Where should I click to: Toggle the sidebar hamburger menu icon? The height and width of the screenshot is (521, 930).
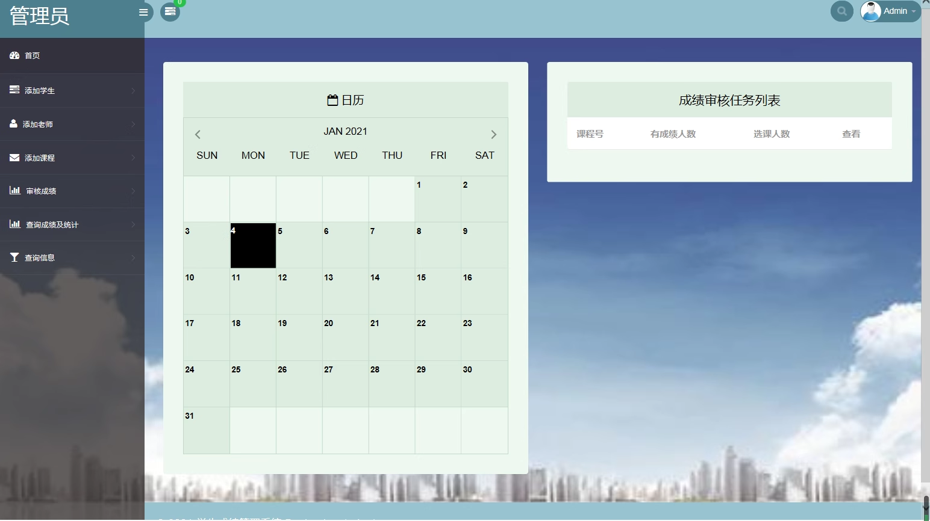pyautogui.click(x=143, y=12)
